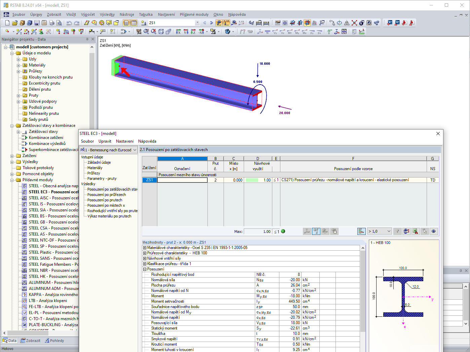Set view in the Y direction
This screenshot has width=470, height=352.
(x=186, y=32)
